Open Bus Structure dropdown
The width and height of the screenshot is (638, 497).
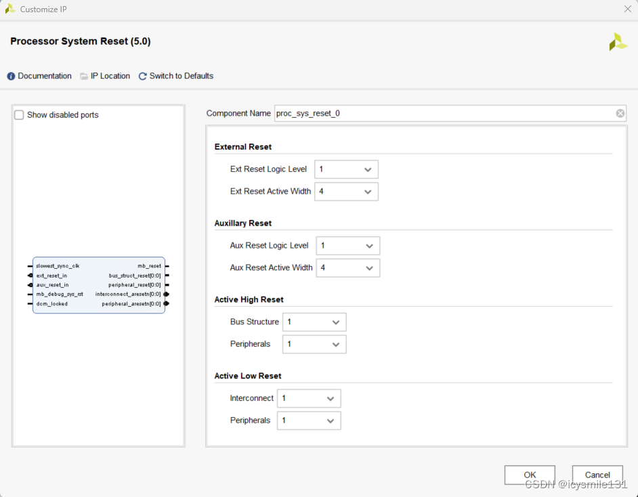click(314, 322)
